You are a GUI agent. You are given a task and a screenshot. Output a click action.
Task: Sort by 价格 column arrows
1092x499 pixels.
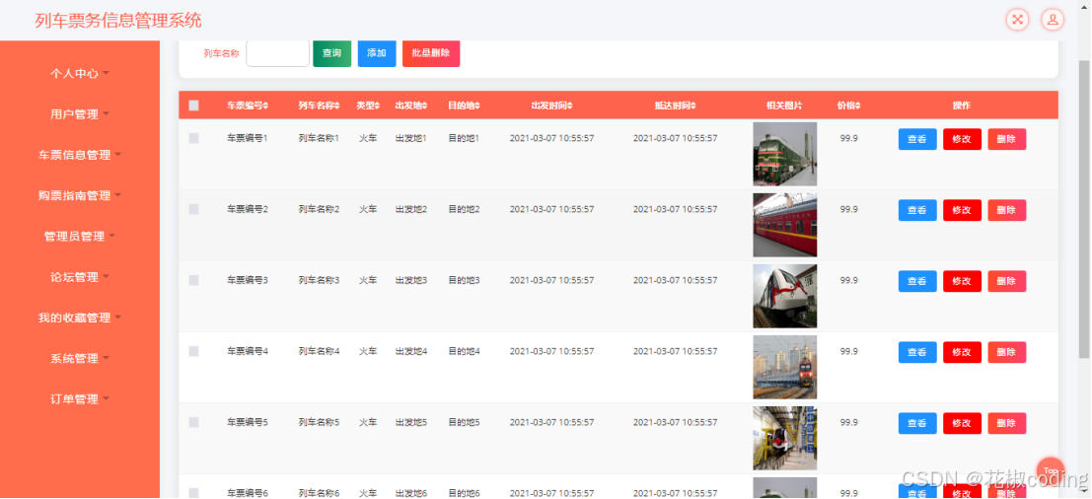[x=858, y=106]
